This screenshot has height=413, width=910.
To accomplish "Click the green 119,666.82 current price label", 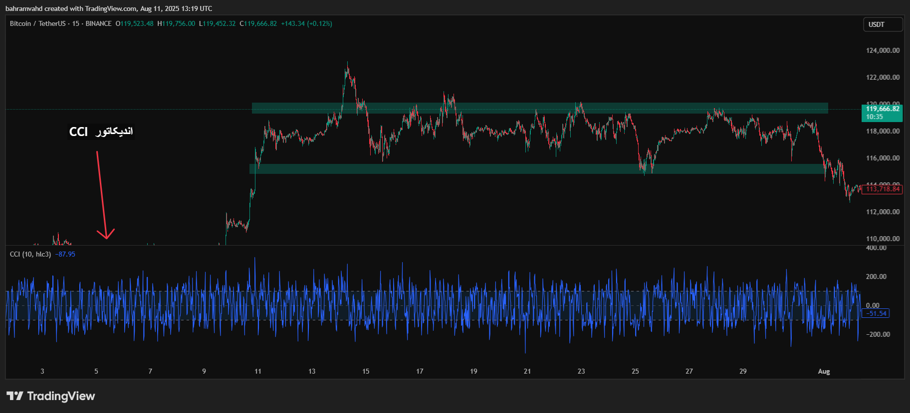I will [882, 113].
